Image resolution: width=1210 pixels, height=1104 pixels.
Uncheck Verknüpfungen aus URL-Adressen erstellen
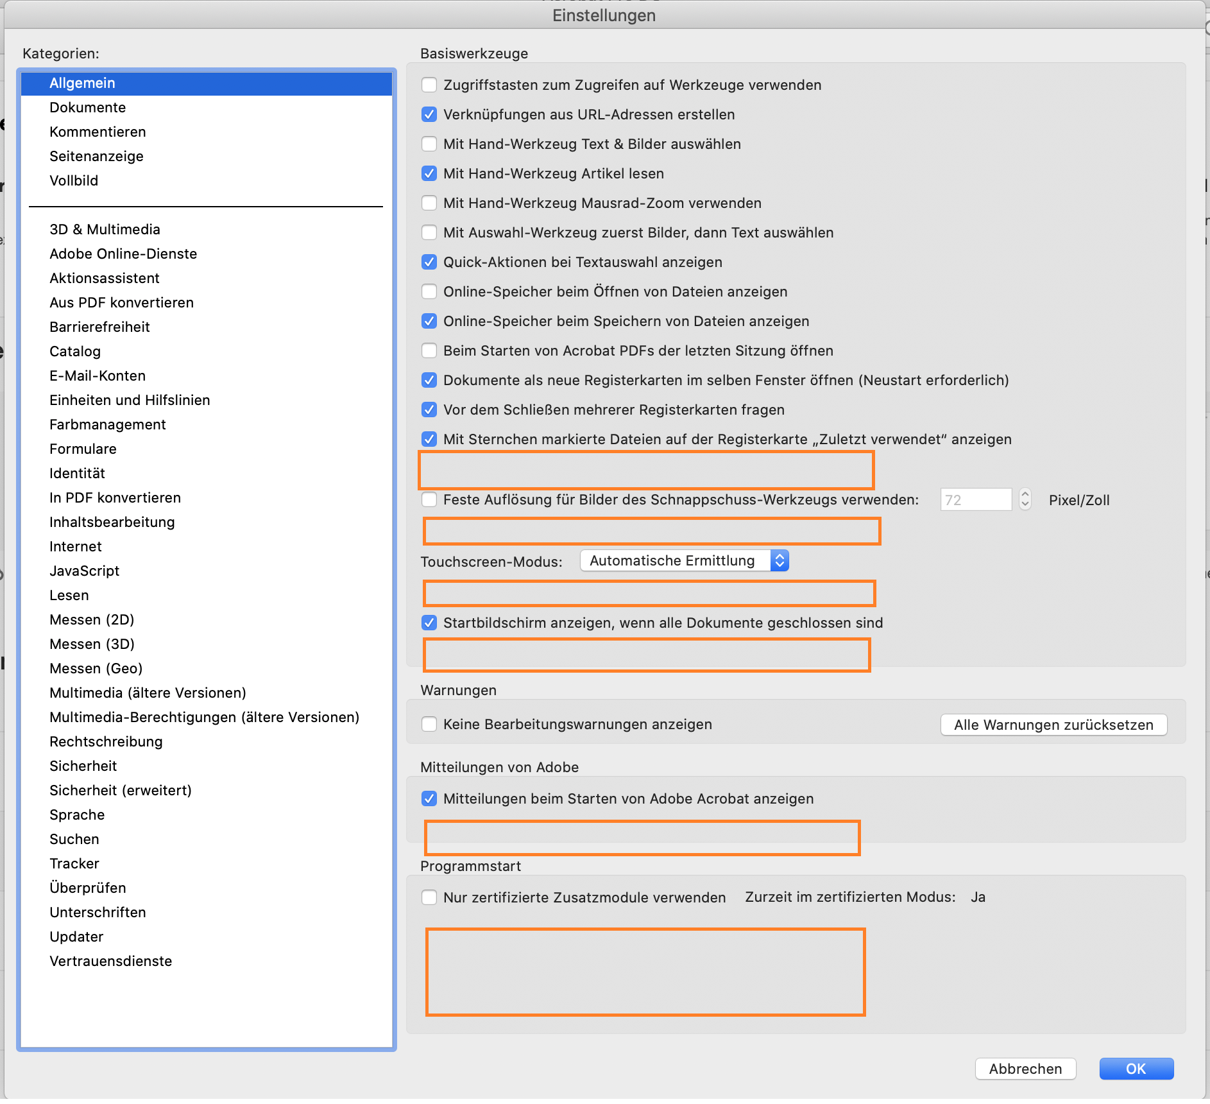429,115
